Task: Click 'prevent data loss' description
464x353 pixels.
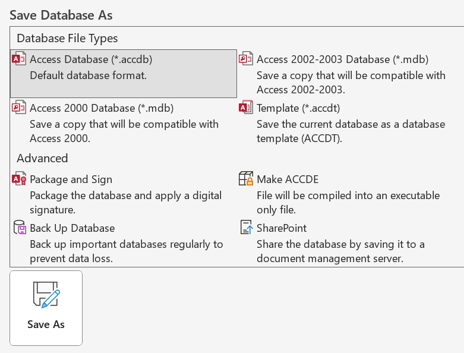Action: [x=127, y=251]
